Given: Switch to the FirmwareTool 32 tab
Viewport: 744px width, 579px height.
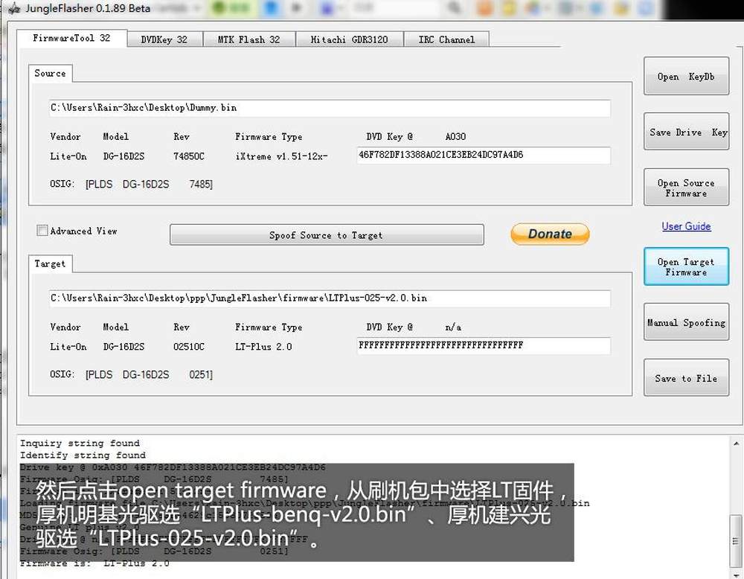Looking at the screenshot, I should click(x=71, y=38).
